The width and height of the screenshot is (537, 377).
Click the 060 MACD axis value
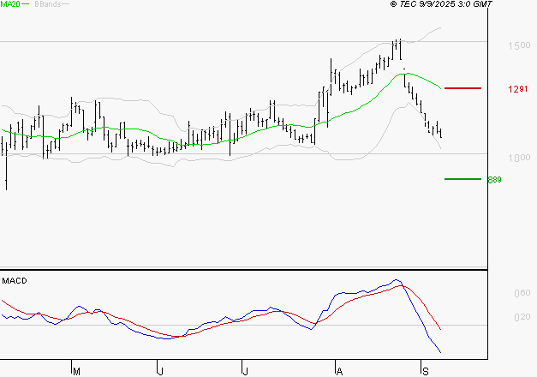[522, 293]
